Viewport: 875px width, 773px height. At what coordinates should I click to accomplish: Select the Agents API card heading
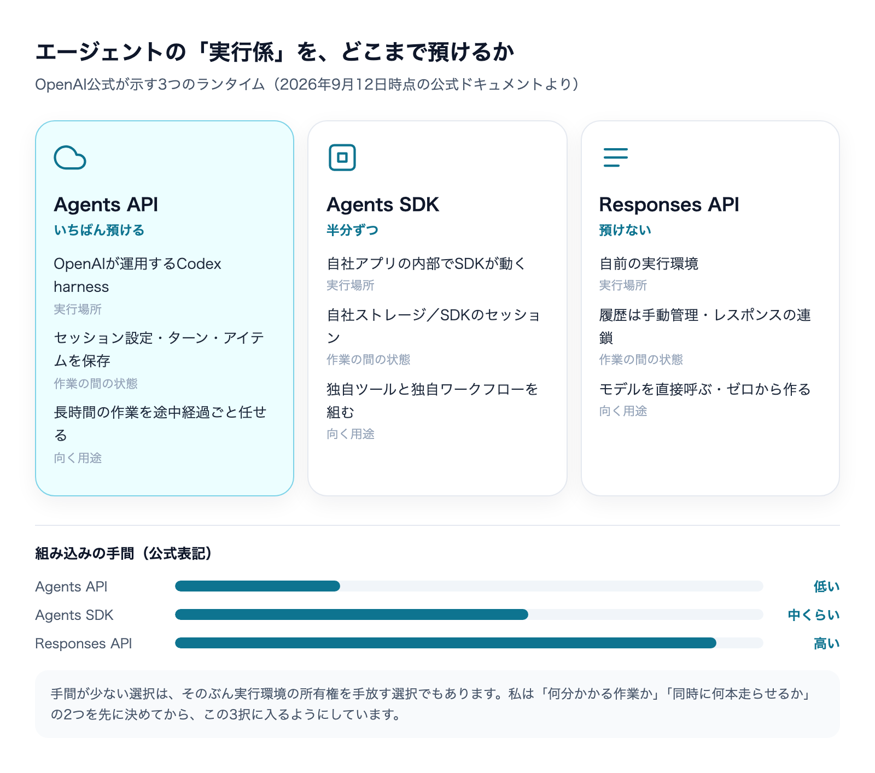point(106,204)
